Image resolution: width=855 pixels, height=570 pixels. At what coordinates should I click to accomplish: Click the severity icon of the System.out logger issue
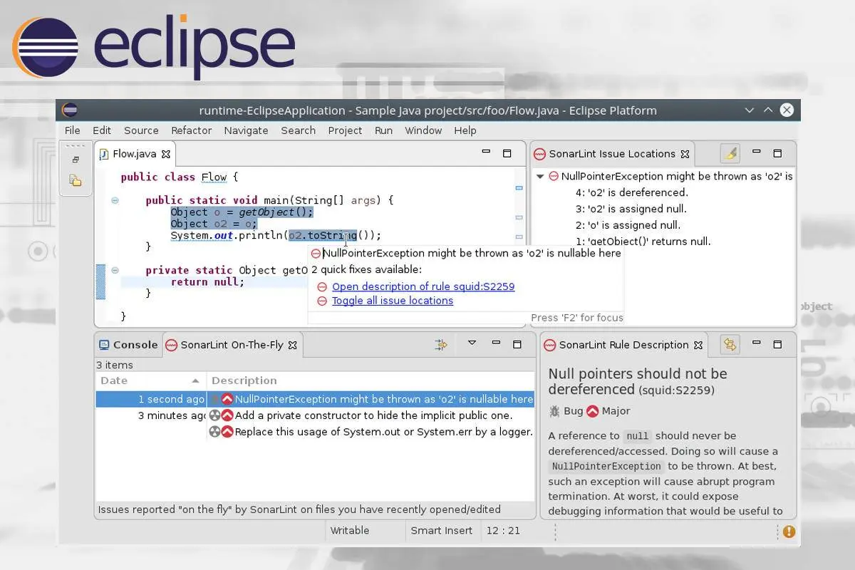point(227,432)
